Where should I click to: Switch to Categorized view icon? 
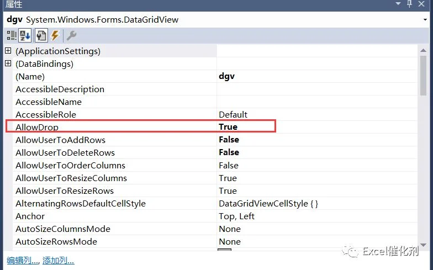pos(12,35)
